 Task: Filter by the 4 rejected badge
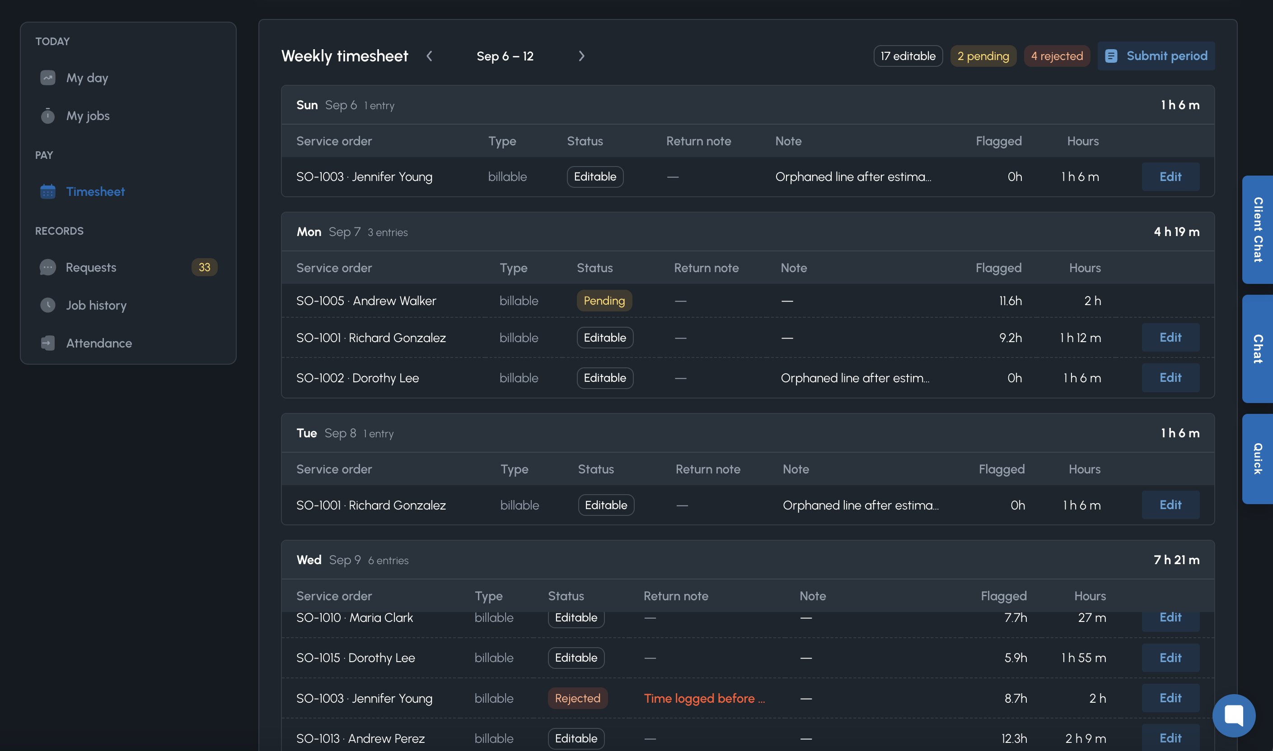point(1057,56)
